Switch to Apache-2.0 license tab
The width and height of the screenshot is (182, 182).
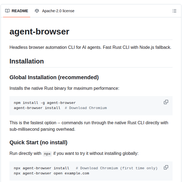[55, 11]
